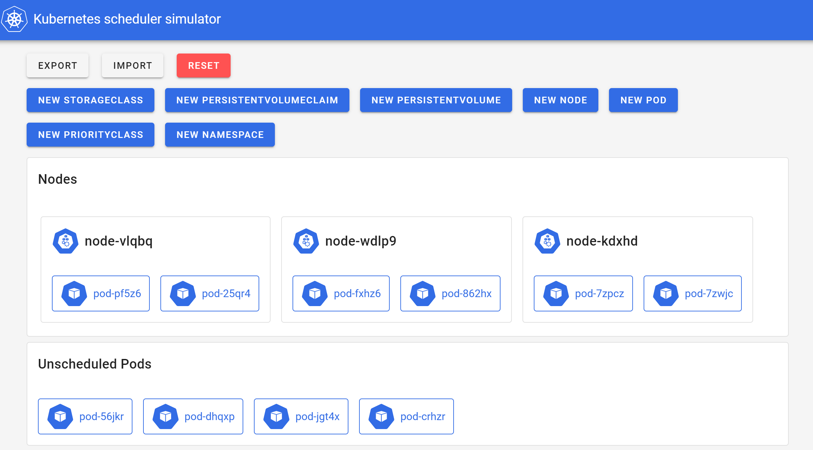The height and width of the screenshot is (450, 813).
Task: Create a new pod
Action: tap(643, 100)
